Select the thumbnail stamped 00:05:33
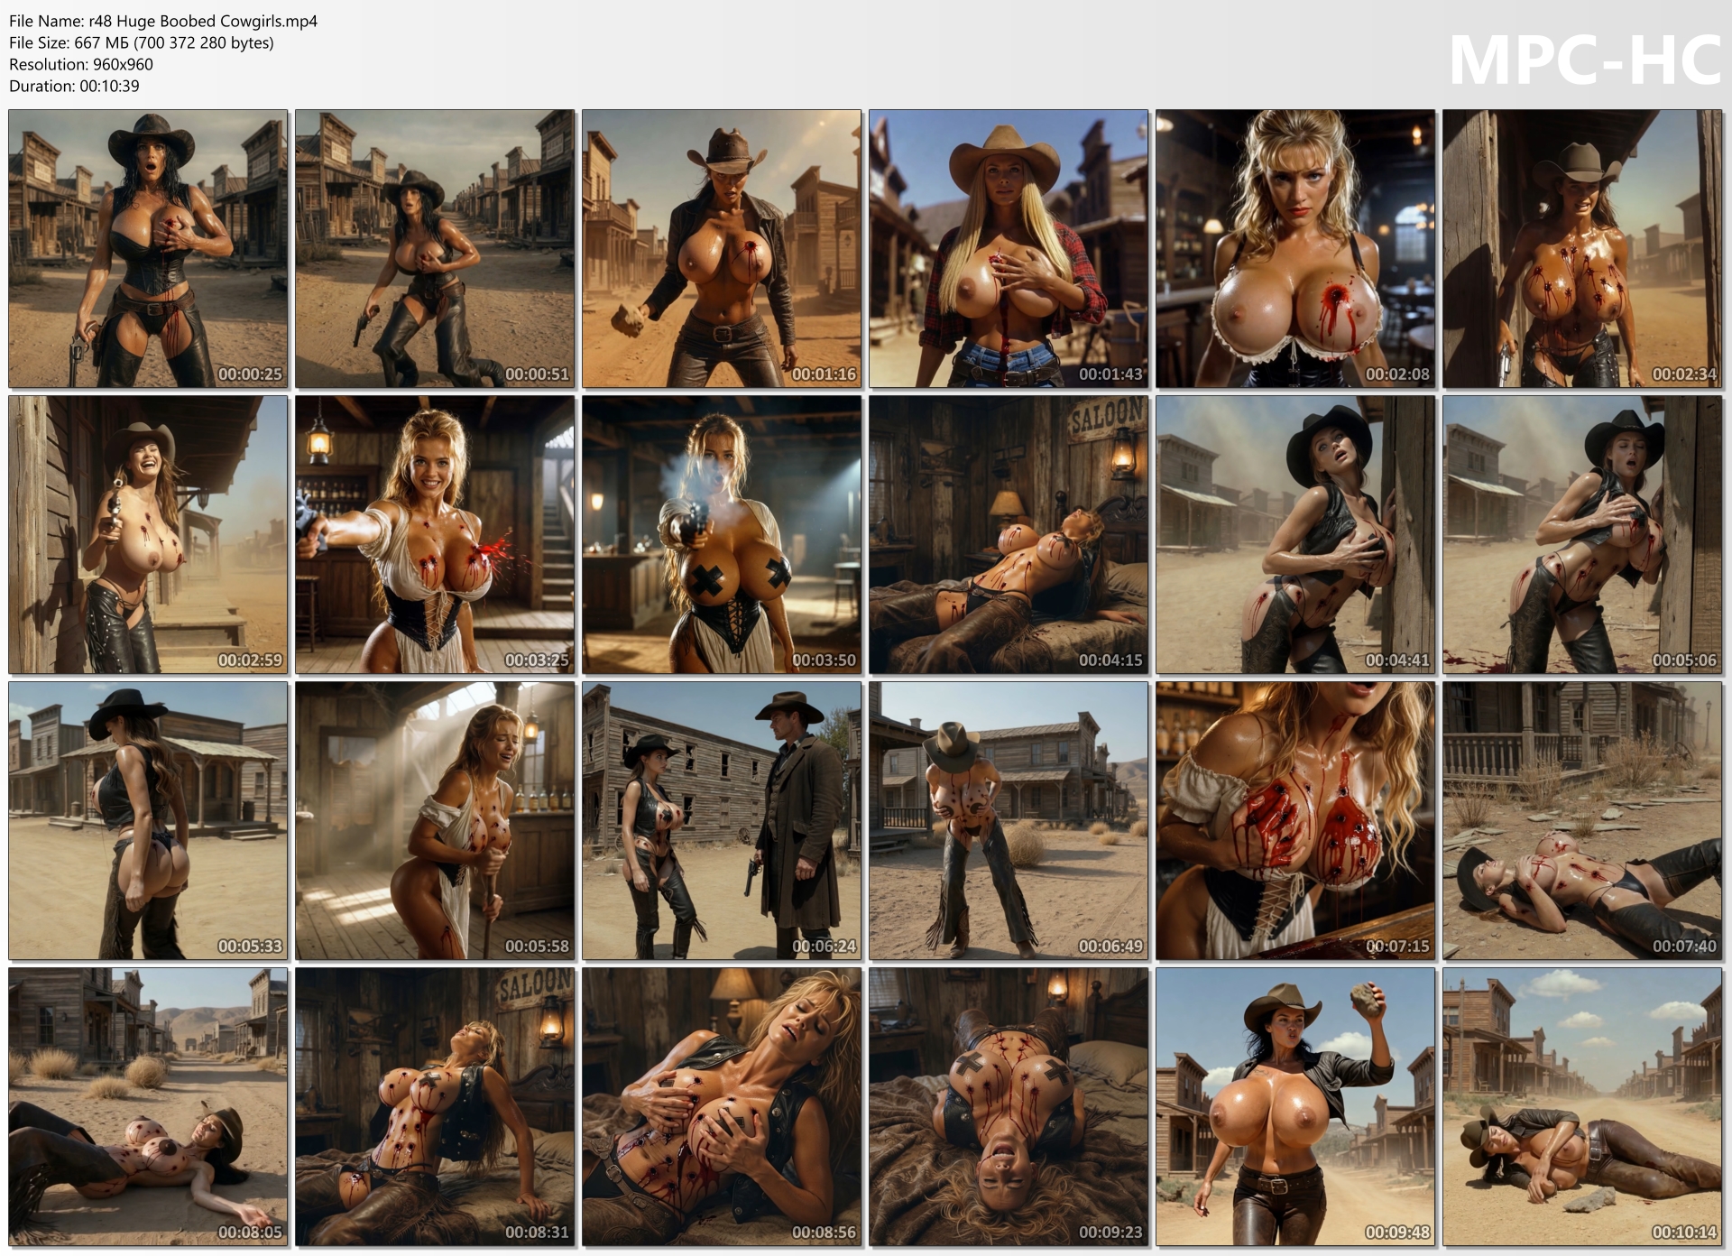 tap(148, 821)
